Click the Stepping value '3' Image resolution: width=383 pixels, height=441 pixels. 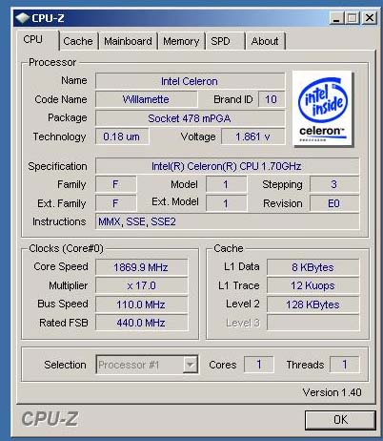334,184
